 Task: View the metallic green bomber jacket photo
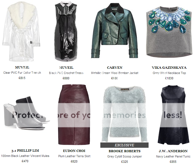coord(115,31)
